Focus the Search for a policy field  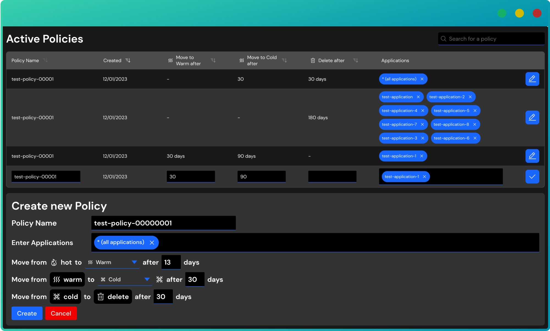491,39
